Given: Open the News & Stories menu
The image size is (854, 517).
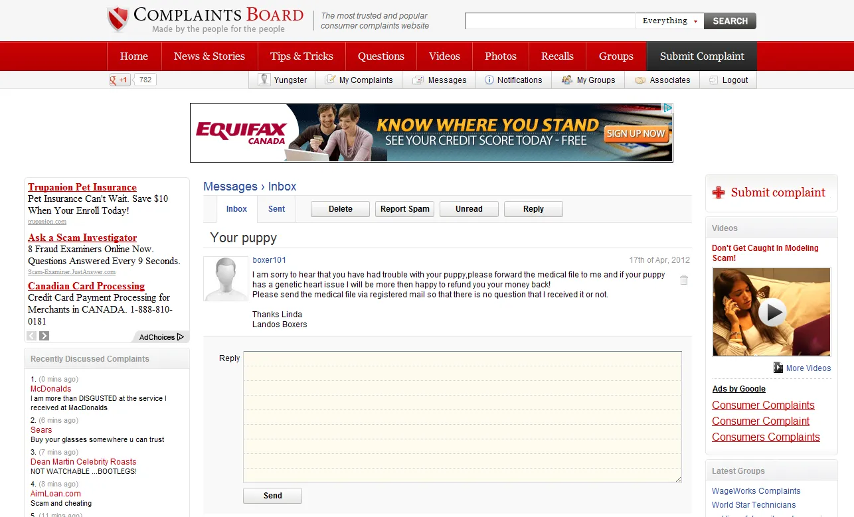Looking at the screenshot, I should (209, 56).
